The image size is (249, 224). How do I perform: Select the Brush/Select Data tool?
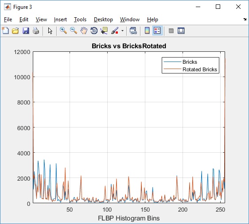pyautogui.click(x=115, y=31)
